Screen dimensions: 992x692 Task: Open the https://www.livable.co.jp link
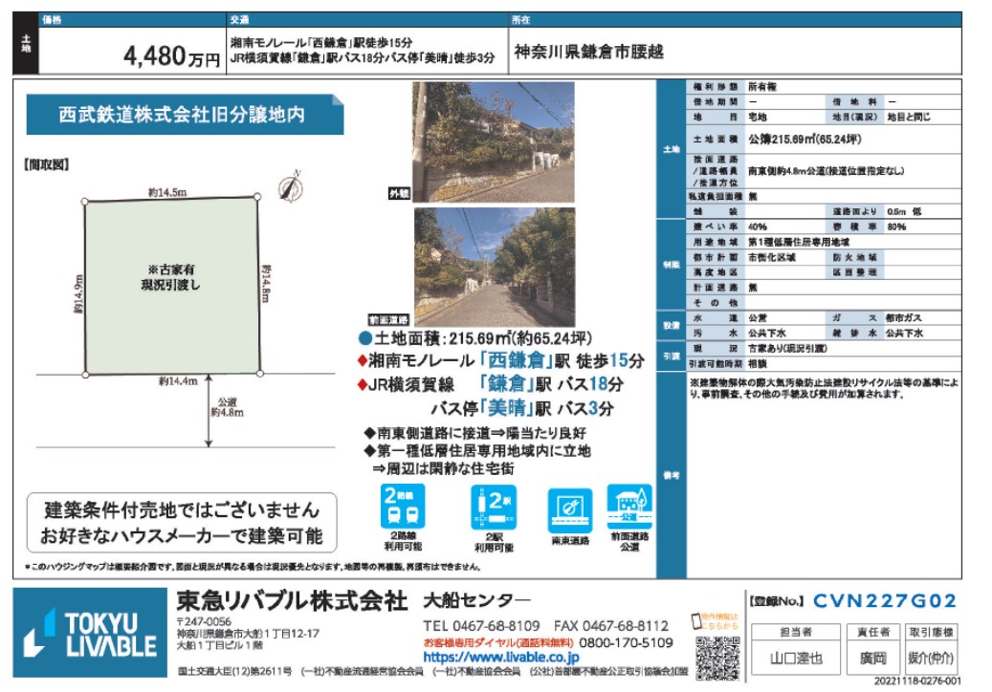[x=500, y=658]
